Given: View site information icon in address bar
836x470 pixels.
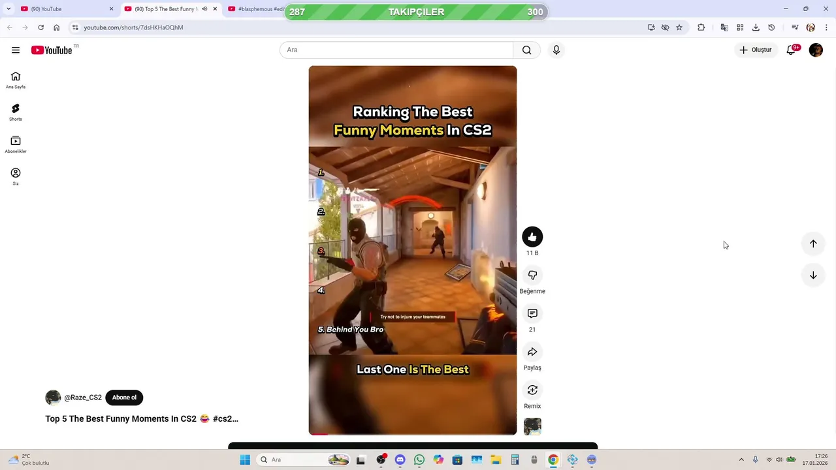Looking at the screenshot, I should 75,27.
